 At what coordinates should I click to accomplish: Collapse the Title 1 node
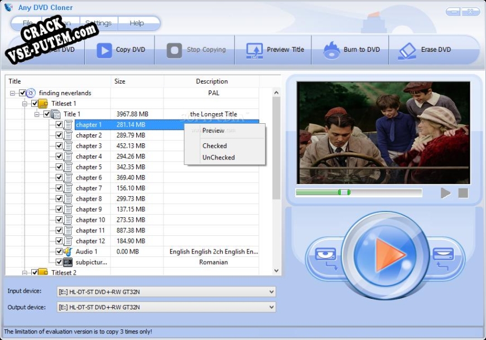[x=37, y=115]
